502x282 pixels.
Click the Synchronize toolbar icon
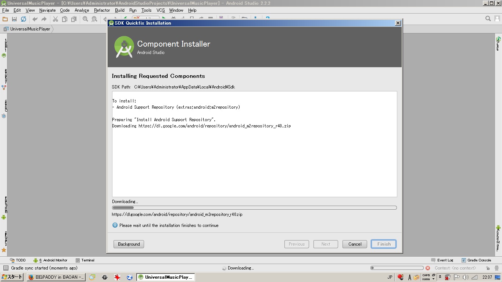pyautogui.click(x=24, y=19)
